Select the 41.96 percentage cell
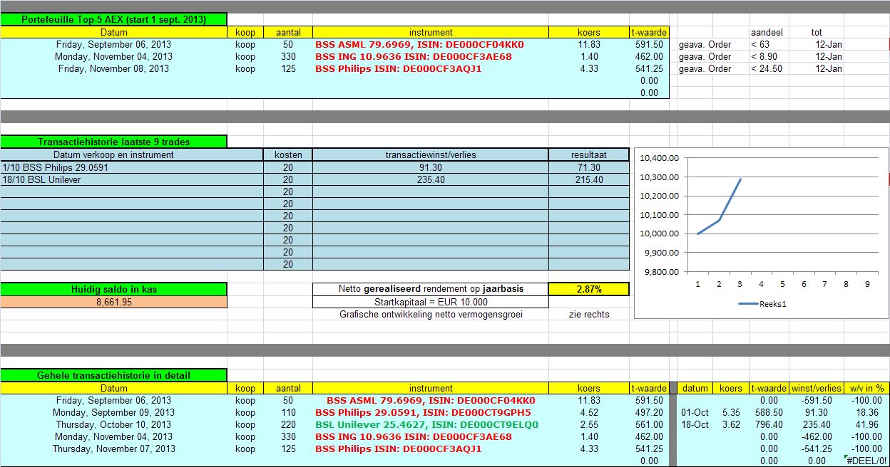The width and height of the screenshot is (890, 467). coord(864,424)
